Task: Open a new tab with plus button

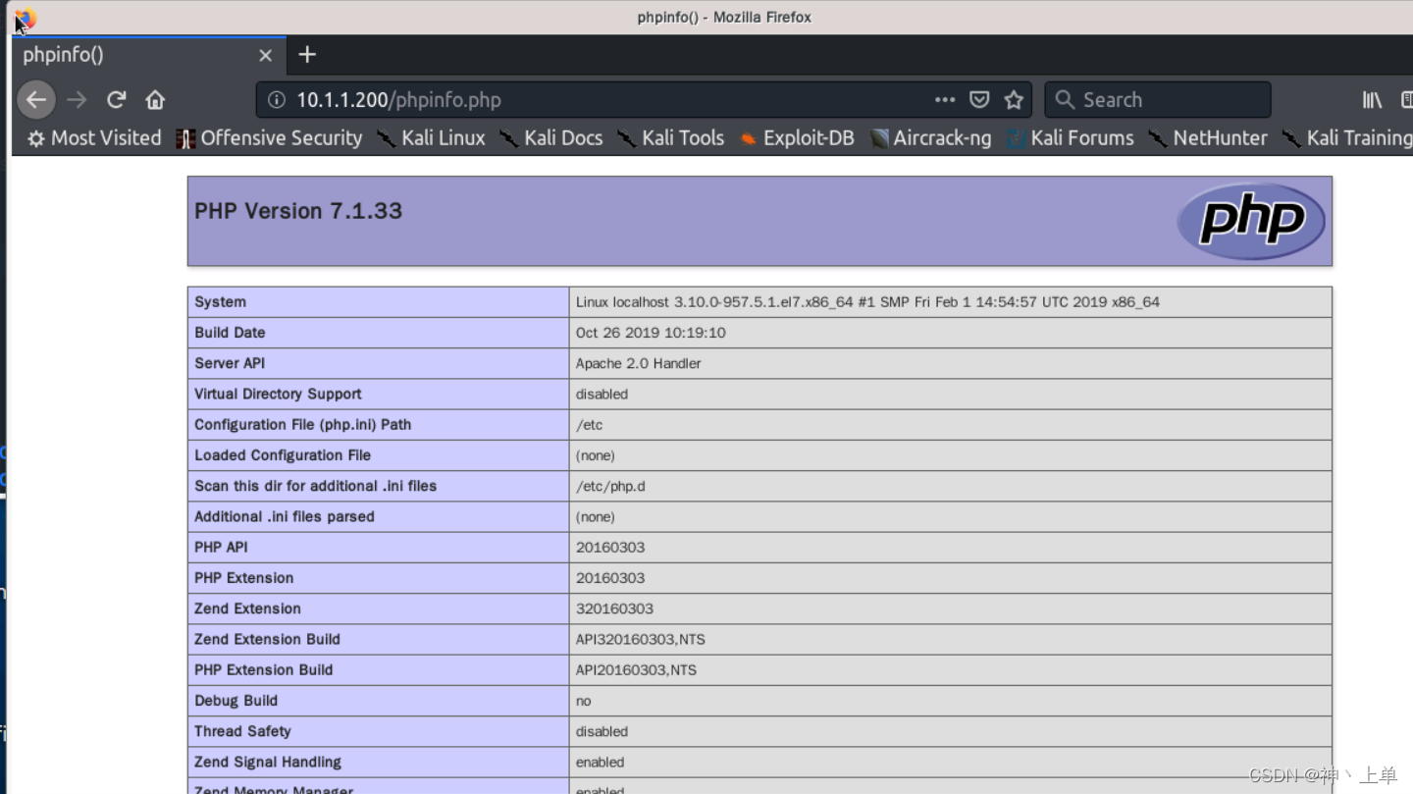Action: (307, 55)
